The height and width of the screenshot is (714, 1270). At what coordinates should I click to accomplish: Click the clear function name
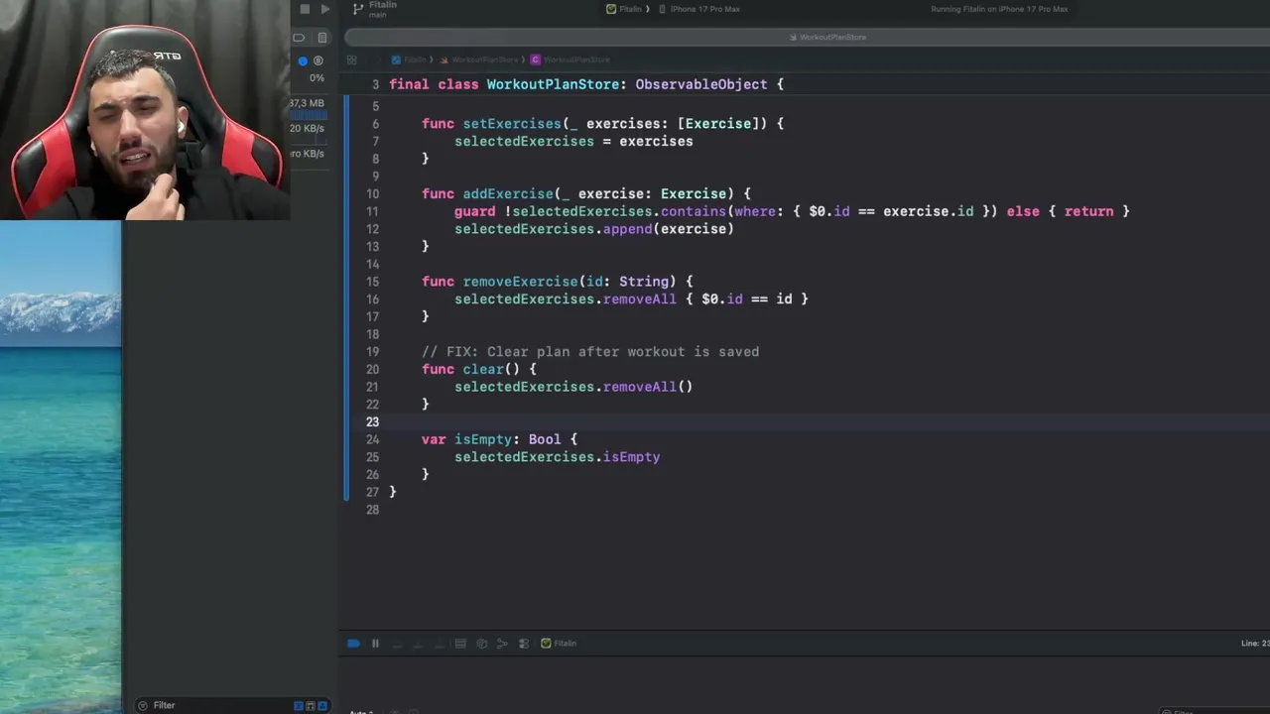click(483, 369)
